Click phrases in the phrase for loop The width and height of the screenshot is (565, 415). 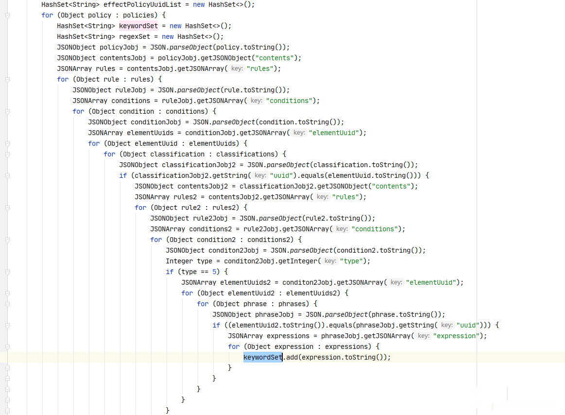[x=292, y=304]
